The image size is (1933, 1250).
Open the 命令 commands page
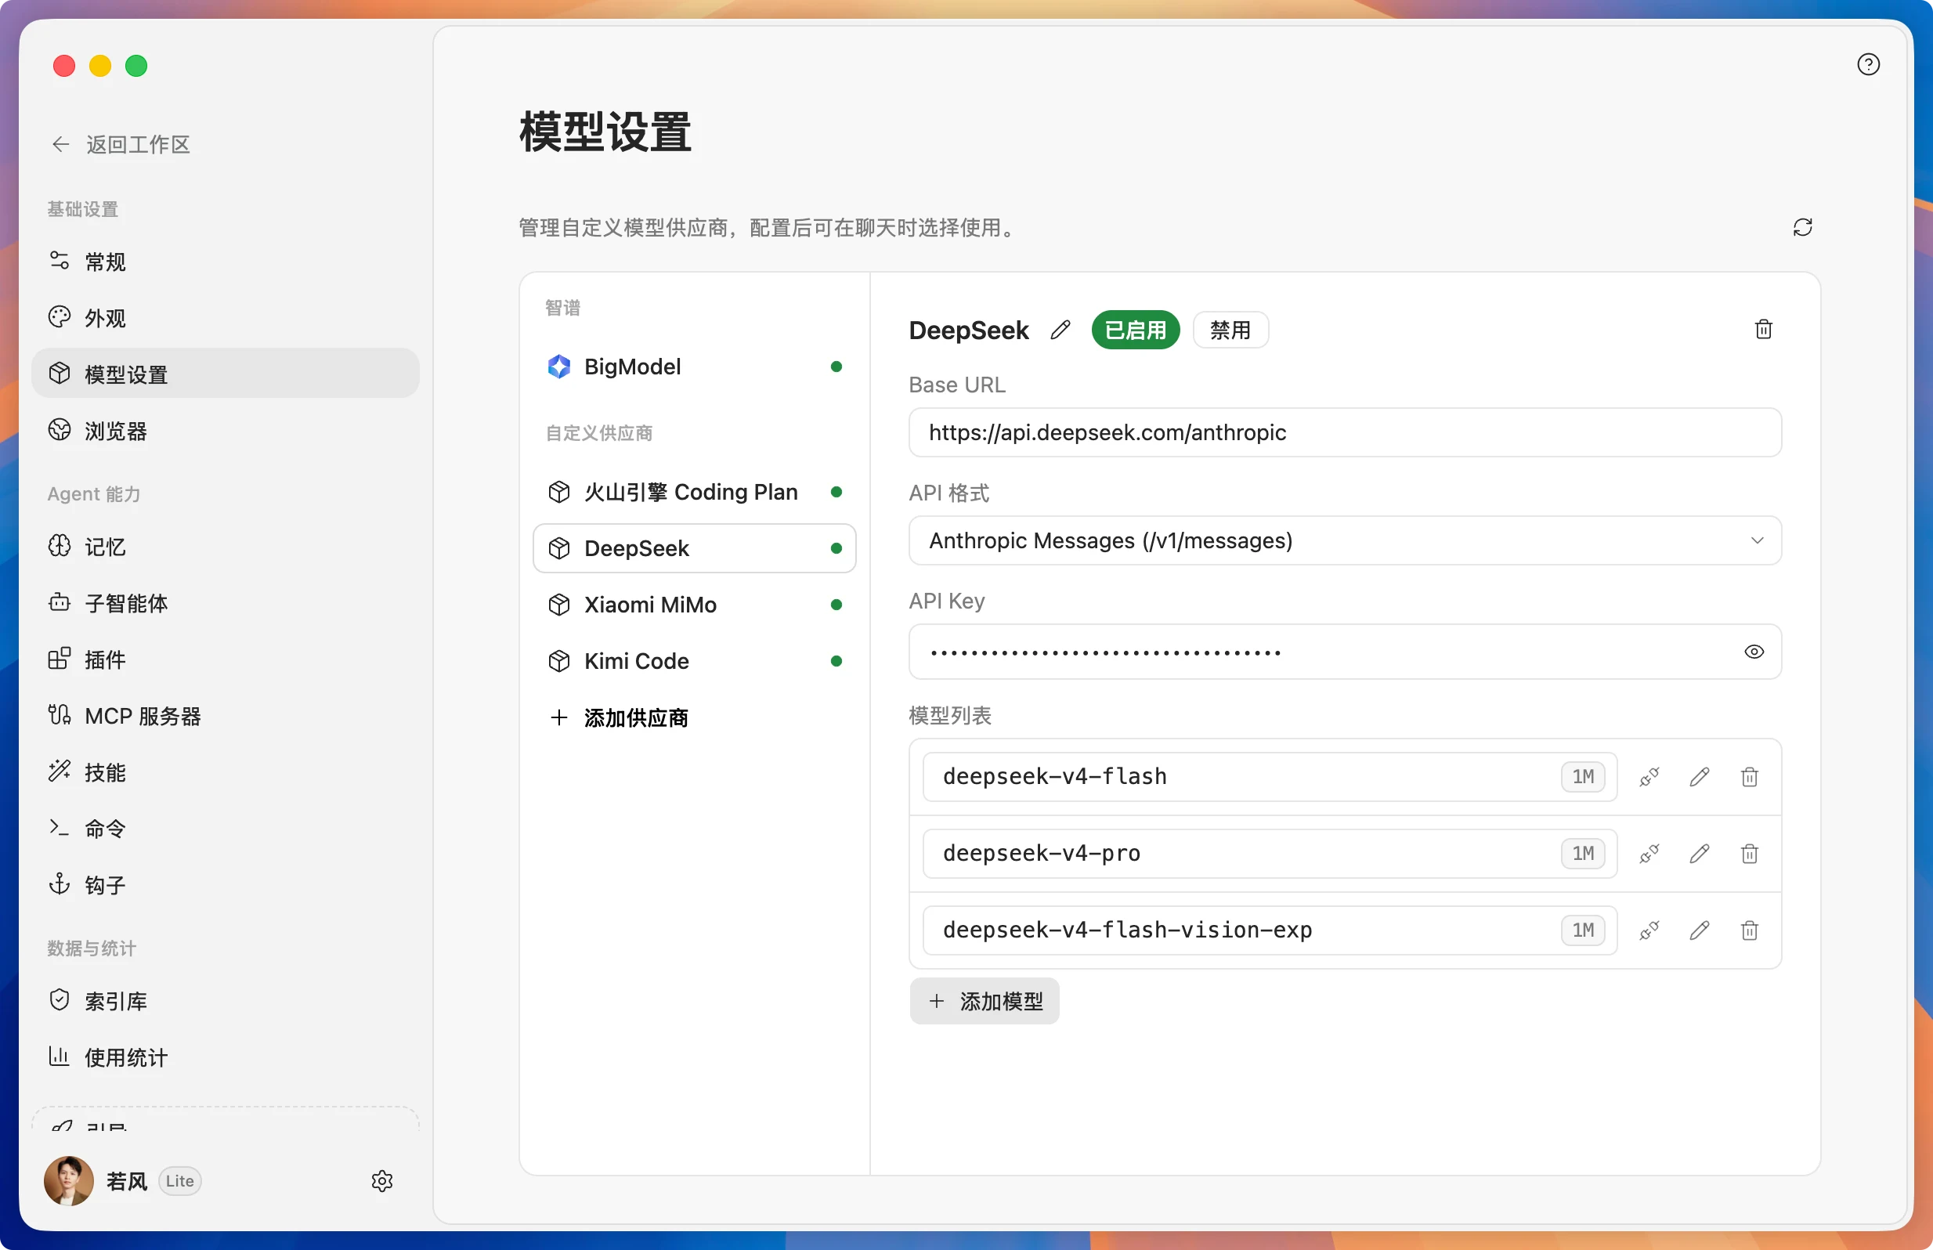225,828
